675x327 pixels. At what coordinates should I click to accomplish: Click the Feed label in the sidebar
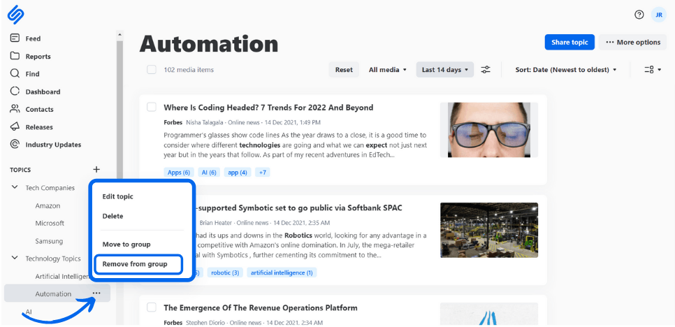coord(33,38)
